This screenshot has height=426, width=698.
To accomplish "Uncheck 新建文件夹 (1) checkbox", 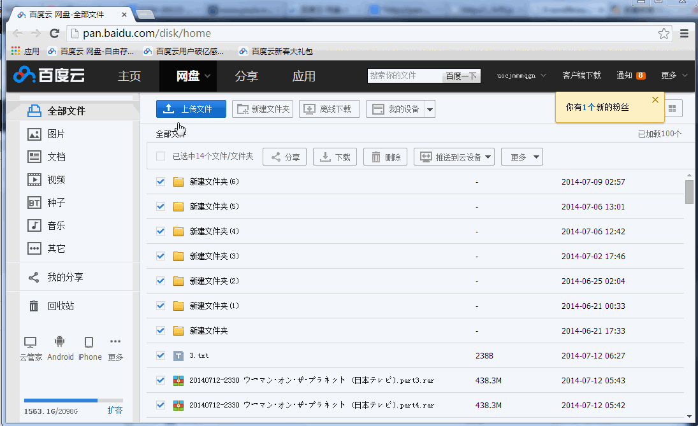I will tap(161, 306).
